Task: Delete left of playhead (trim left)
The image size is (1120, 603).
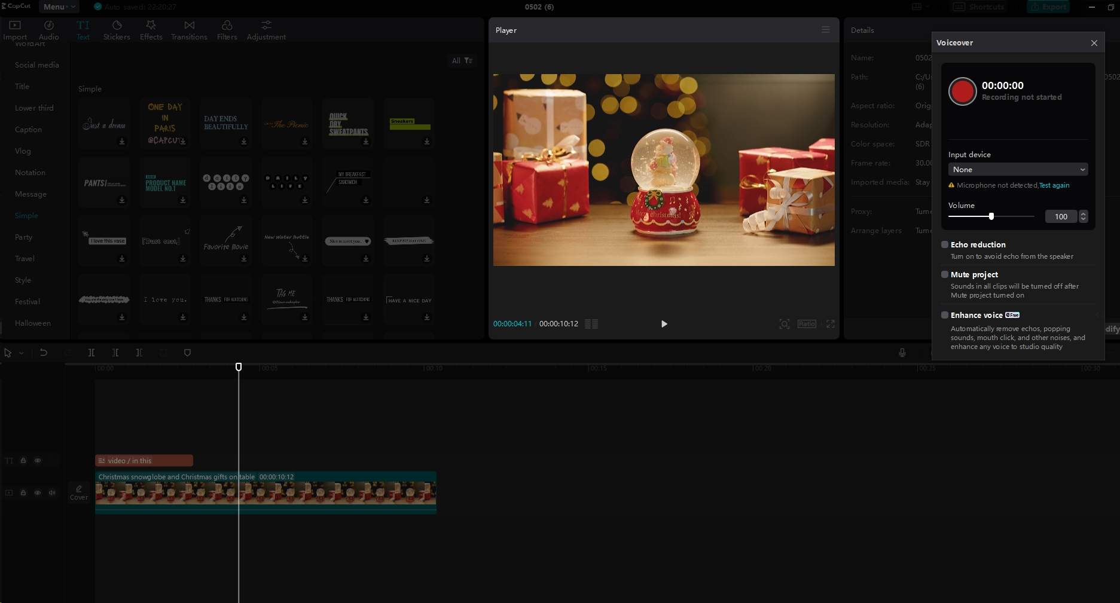Action: coord(115,353)
